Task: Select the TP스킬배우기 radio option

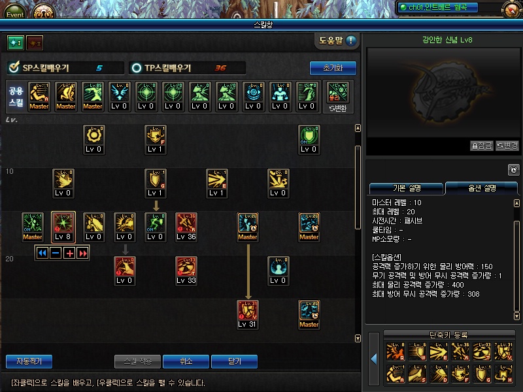Action: 137,68
